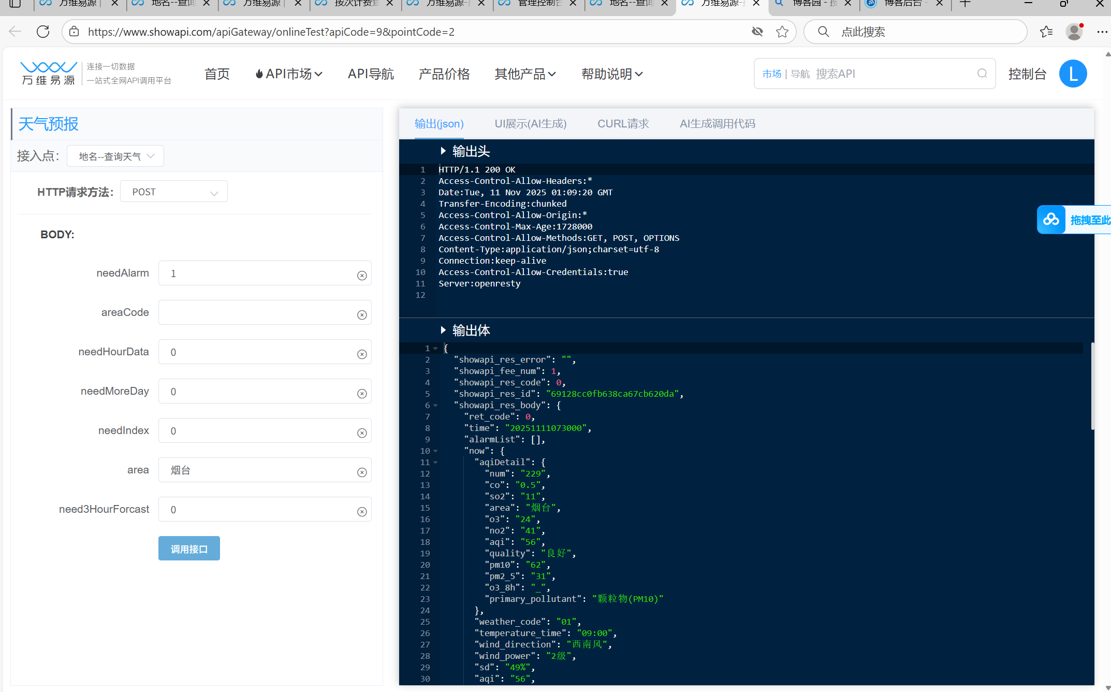Viewport: 1111px width, 692px height.
Task: Open the blue L user avatar
Action: (x=1073, y=74)
